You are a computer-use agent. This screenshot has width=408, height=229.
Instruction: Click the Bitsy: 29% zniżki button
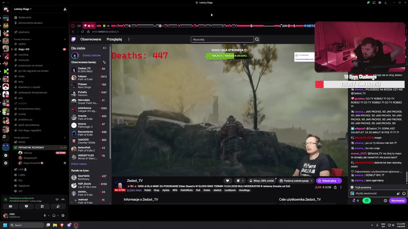coord(261,181)
